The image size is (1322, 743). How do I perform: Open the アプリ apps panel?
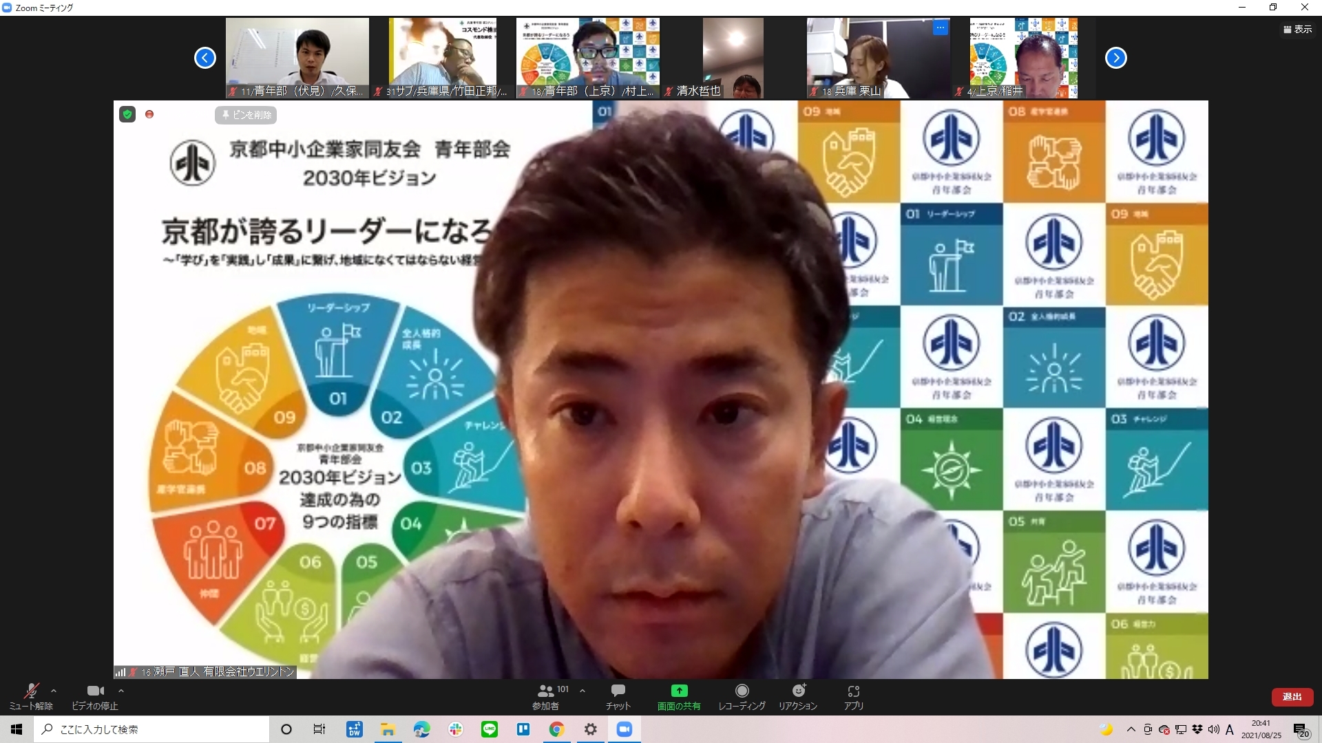click(x=854, y=696)
